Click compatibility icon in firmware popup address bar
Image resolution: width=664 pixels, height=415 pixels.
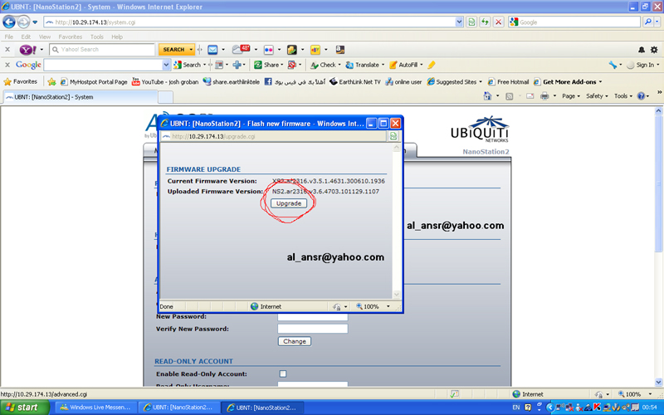click(393, 136)
